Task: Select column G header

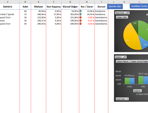Action: click(70, 2)
